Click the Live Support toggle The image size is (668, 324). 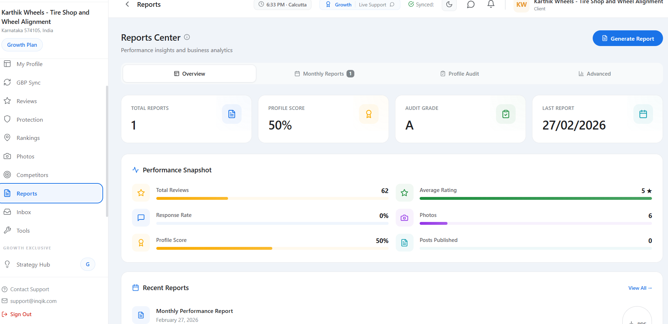pos(376,5)
